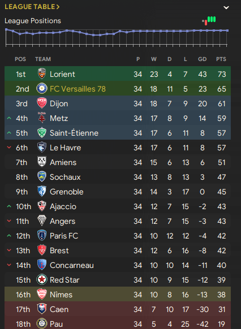Click the Red Star club badge
This screenshot has width=241, height=329.
tap(42, 279)
